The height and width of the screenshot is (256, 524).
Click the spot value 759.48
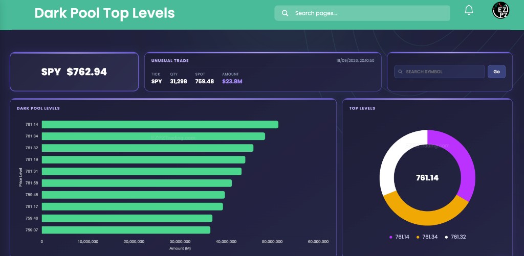click(205, 81)
